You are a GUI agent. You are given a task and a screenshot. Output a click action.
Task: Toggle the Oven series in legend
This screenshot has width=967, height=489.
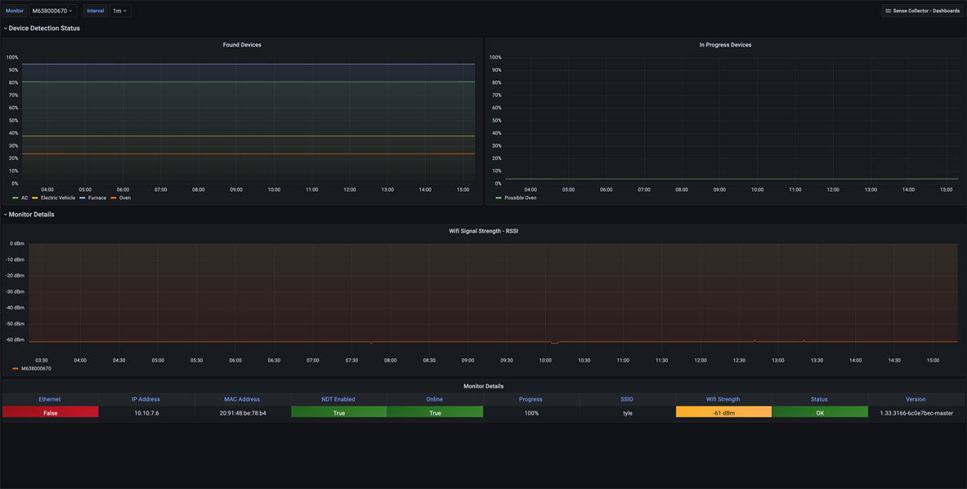click(124, 198)
